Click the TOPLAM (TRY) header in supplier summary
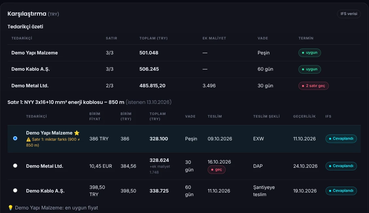 pyautogui.click(x=153, y=38)
